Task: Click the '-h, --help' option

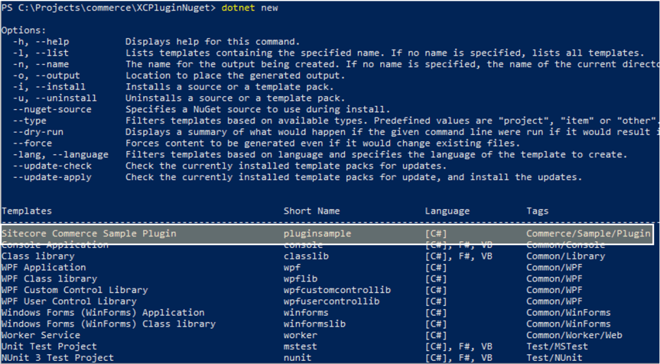Action: (x=41, y=42)
